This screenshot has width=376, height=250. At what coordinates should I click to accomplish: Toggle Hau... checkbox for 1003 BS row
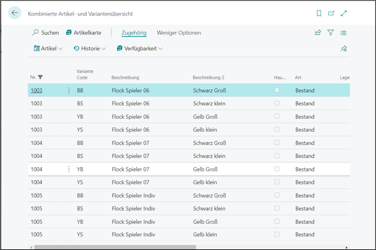(277, 103)
